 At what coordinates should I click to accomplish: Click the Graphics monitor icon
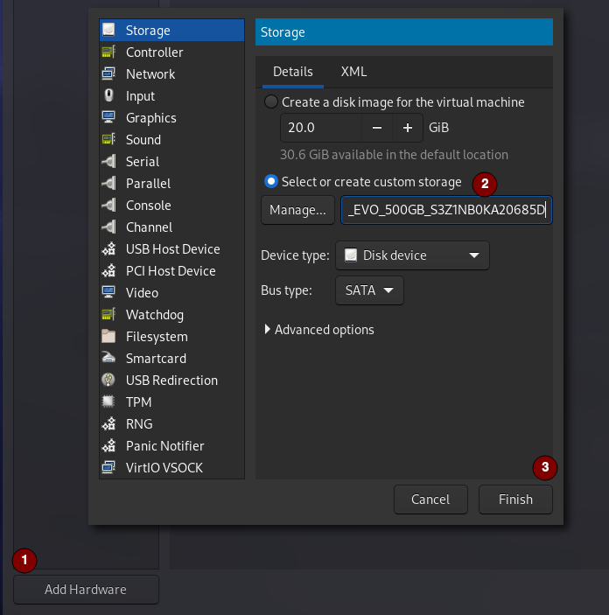(108, 117)
